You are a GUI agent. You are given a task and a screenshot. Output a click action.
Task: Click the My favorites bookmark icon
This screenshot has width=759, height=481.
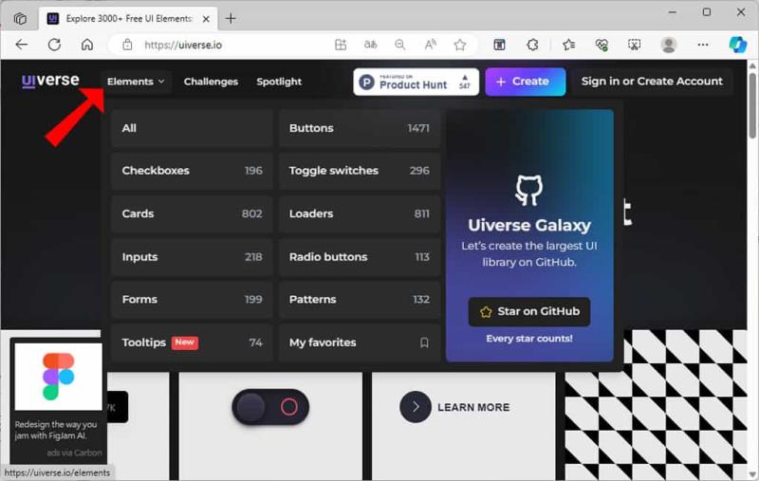[424, 342]
